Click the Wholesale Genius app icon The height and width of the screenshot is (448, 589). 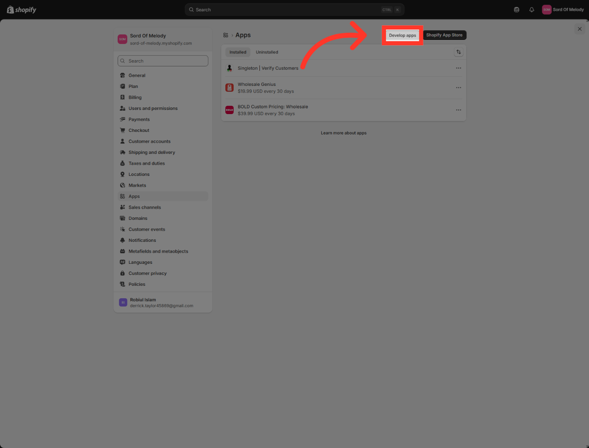tap(229, 88)
